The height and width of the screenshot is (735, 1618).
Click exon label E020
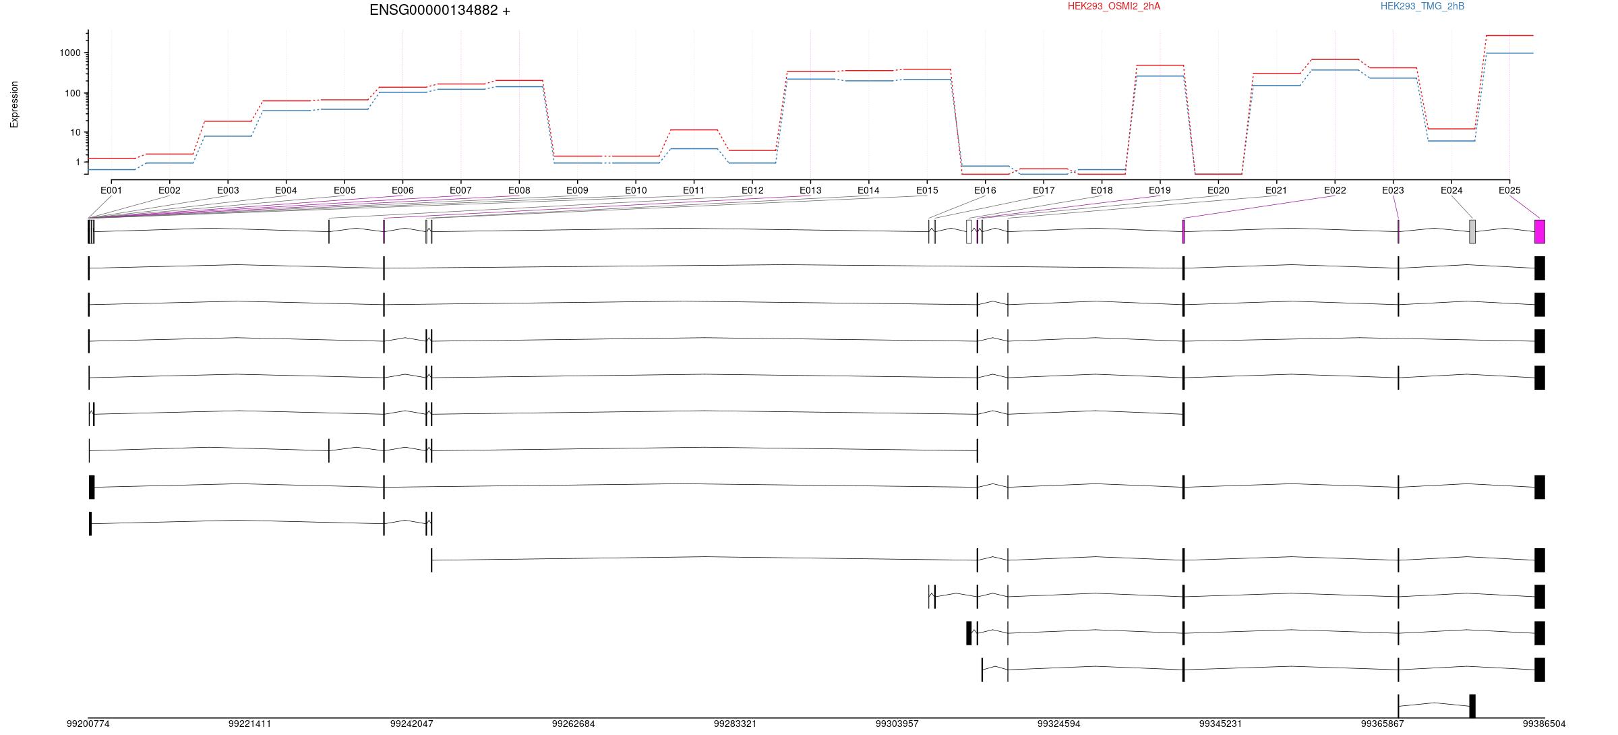(1218, 190)
